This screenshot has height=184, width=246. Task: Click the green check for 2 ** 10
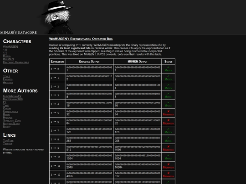click(x=169, y=155)
